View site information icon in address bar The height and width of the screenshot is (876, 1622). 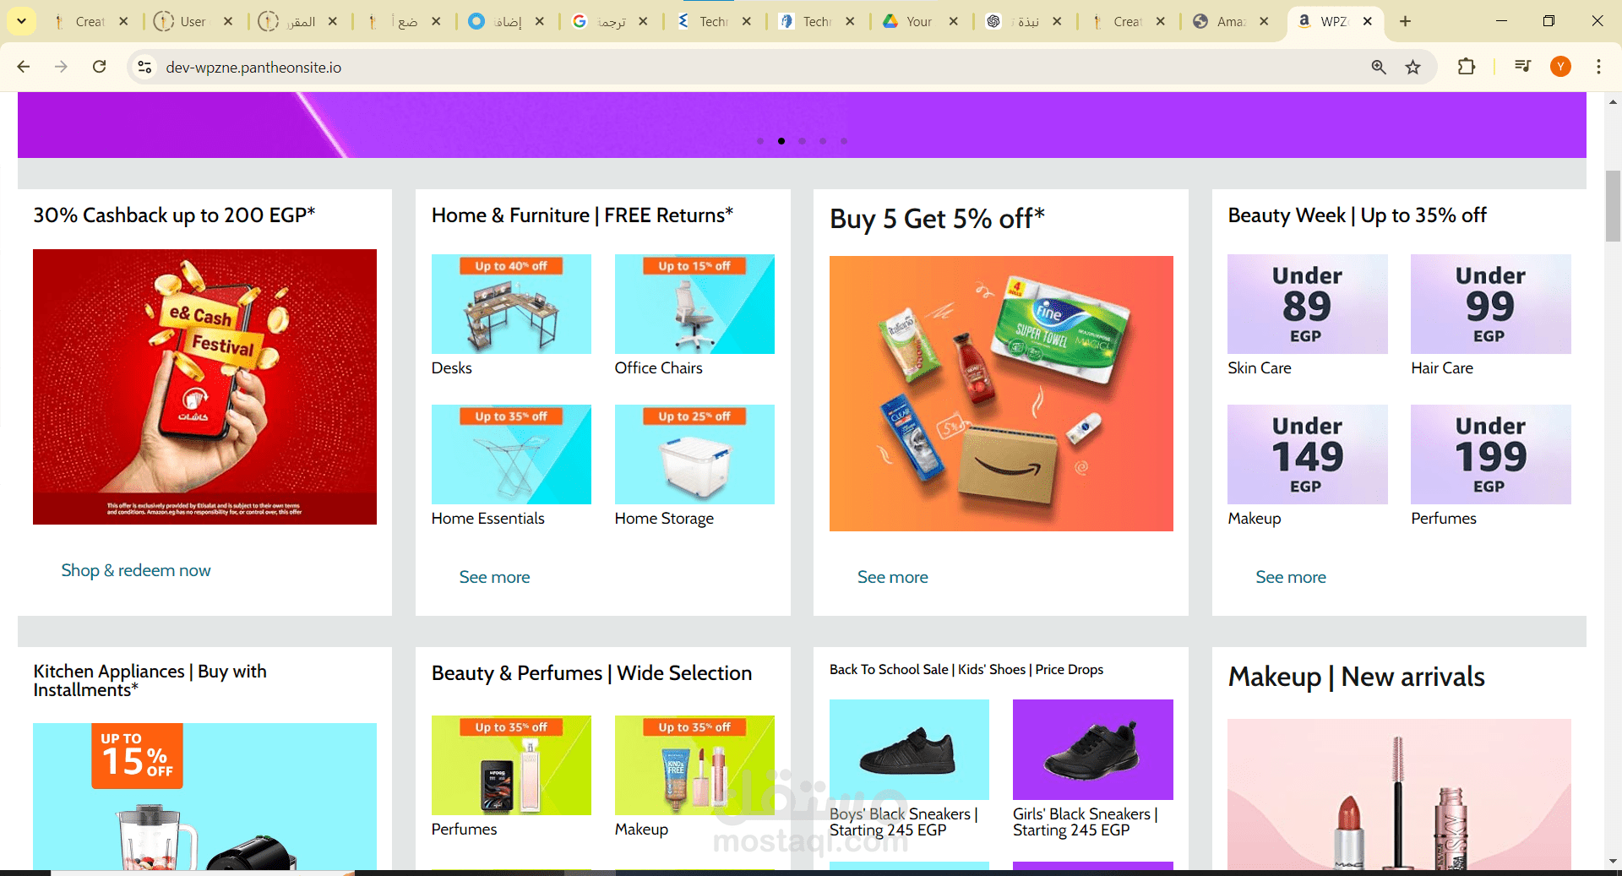click(x=144, y=67)
